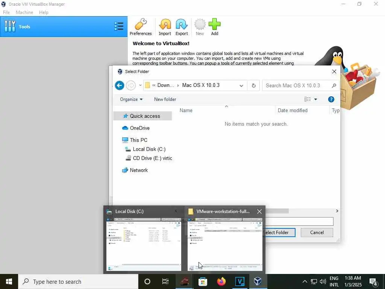Open Task View on taskbar

165,281
